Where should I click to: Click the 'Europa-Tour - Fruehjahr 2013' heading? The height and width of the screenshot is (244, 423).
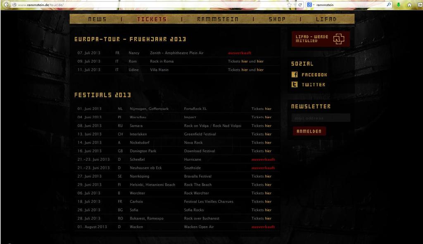pos(130,39)
